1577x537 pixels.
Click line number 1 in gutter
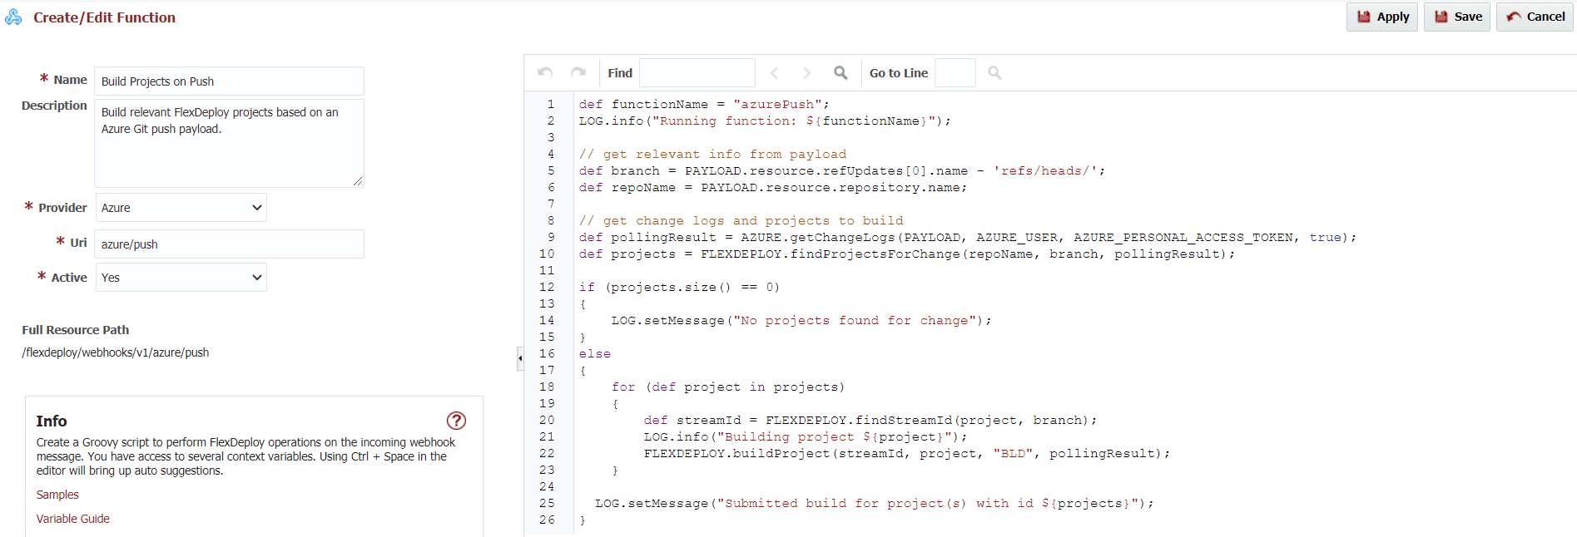[550, 104]
